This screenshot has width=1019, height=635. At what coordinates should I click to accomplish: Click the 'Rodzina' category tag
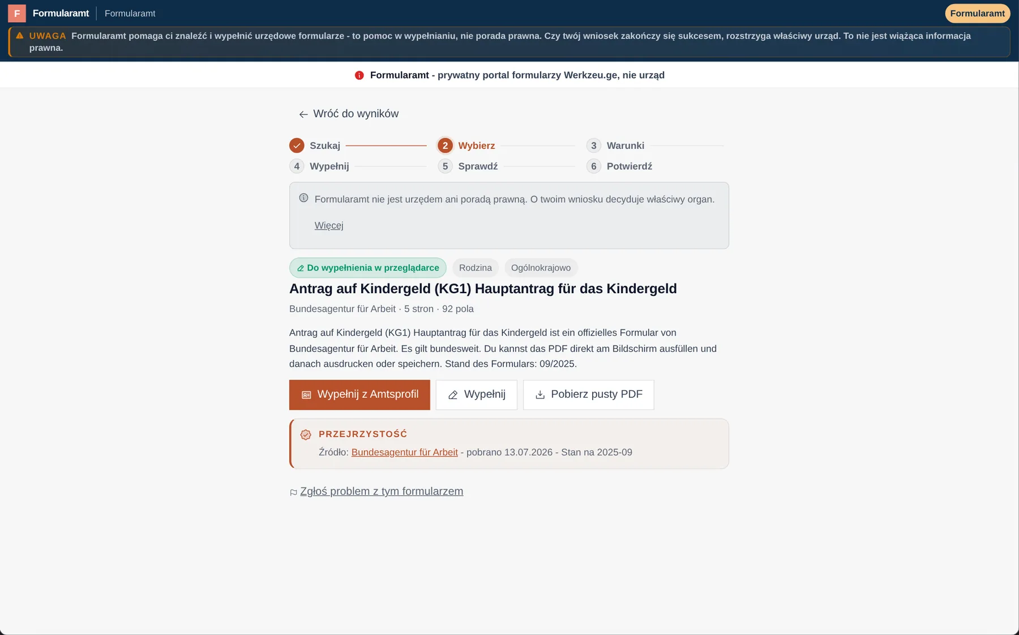click(x=476, y=268)
